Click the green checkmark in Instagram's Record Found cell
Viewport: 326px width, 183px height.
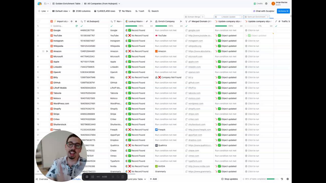pyautogui.click(x=130, y=41)
